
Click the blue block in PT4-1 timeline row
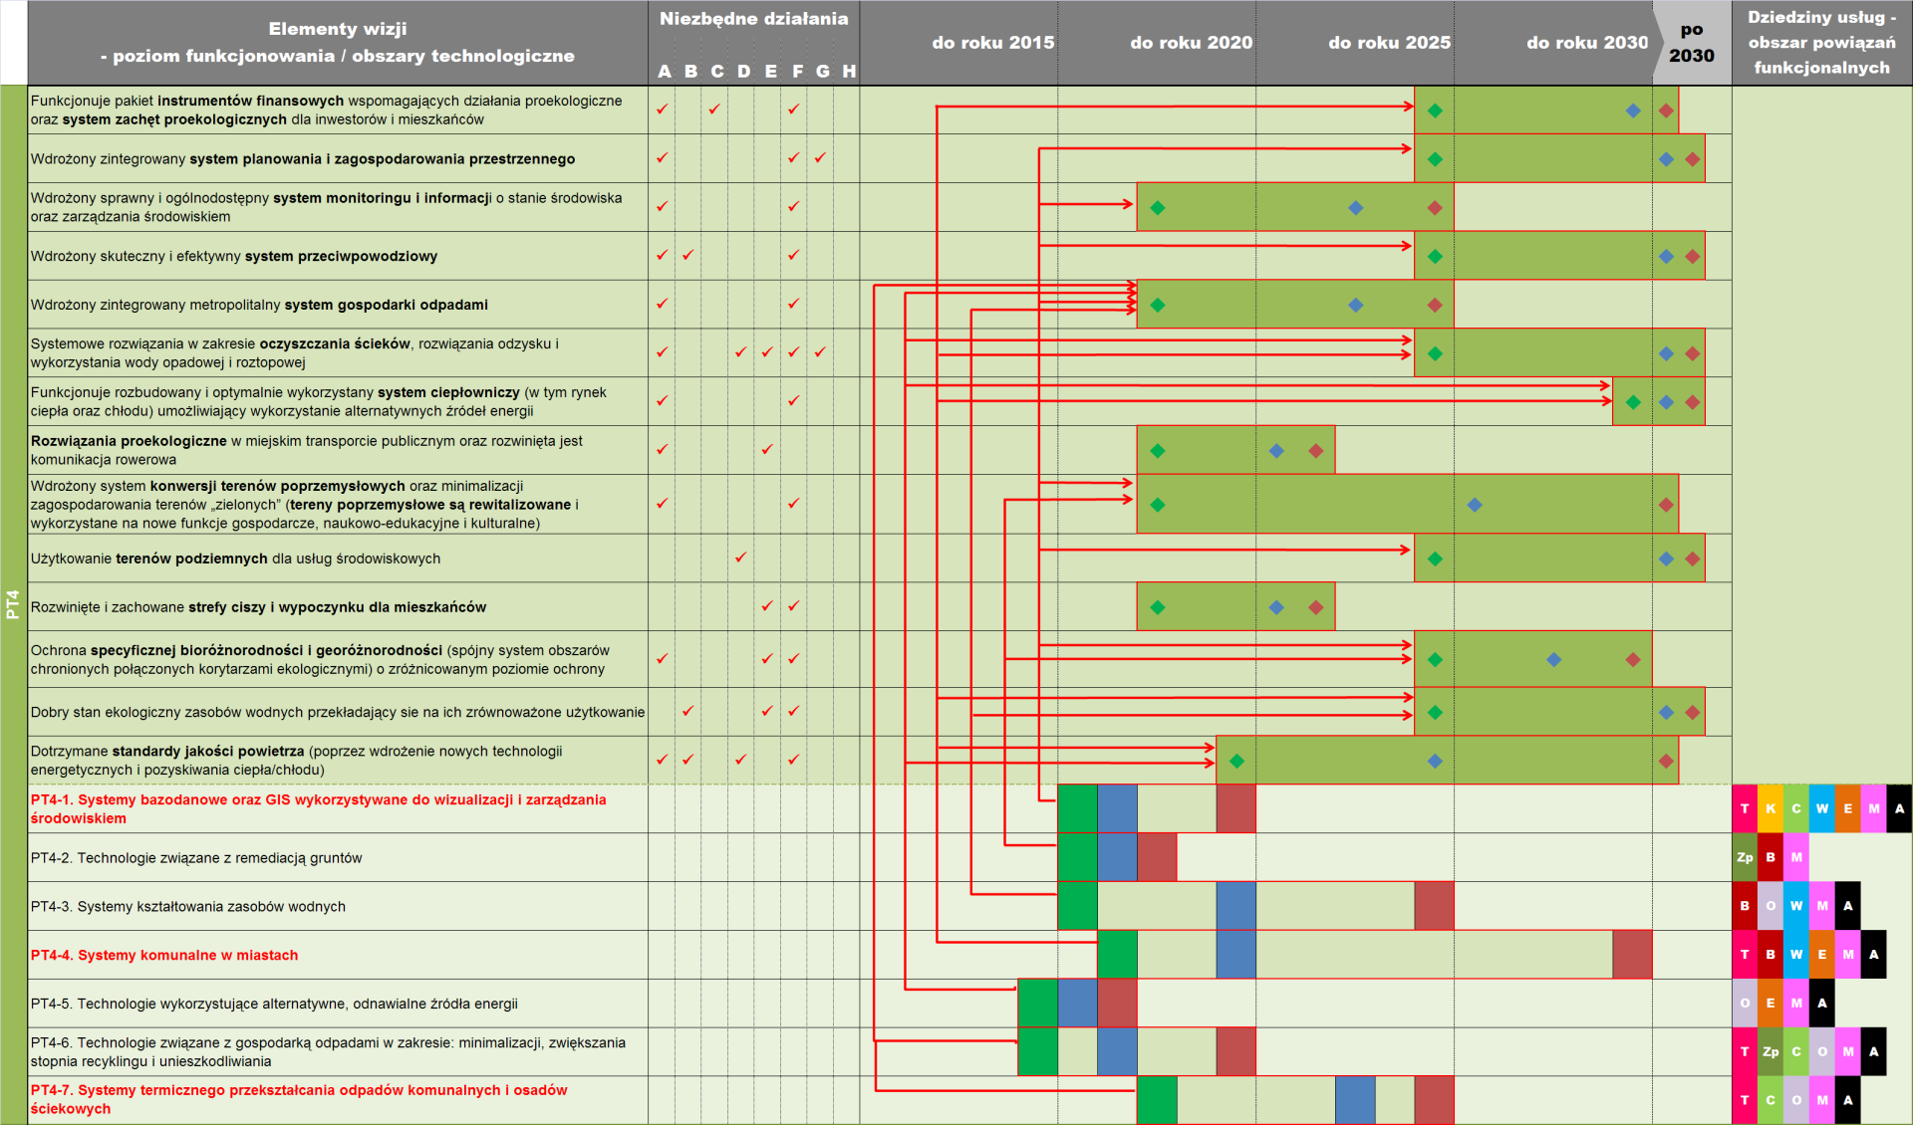(1117, 808)
